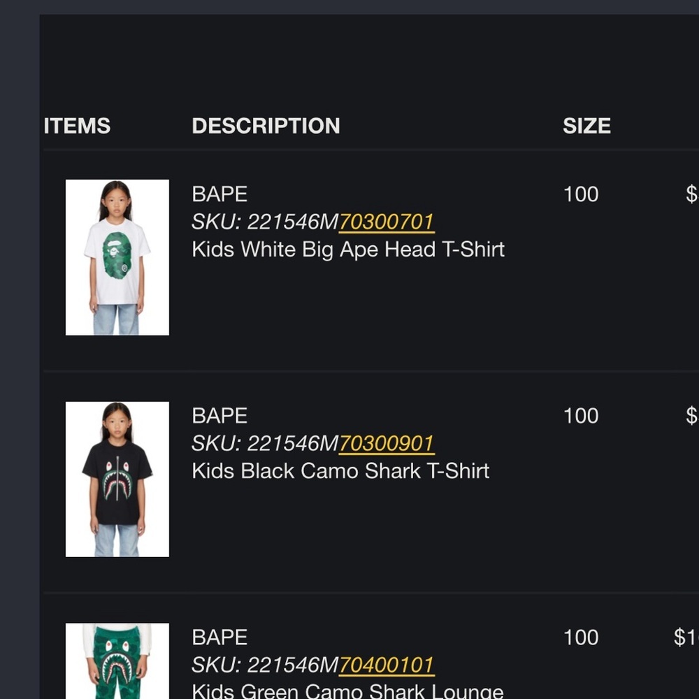
Task: Click size 100 in the Green Camo Shark Lounge row
Action: click(581, 637)
